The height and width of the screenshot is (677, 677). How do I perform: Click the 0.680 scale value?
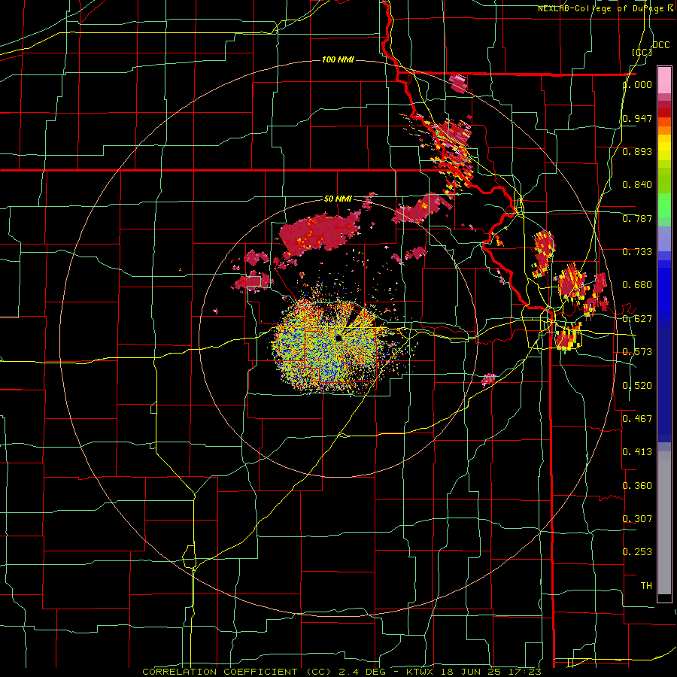(x=637, y=285)
